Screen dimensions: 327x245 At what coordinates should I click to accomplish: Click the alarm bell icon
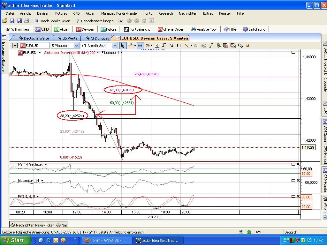pos(248,46)
